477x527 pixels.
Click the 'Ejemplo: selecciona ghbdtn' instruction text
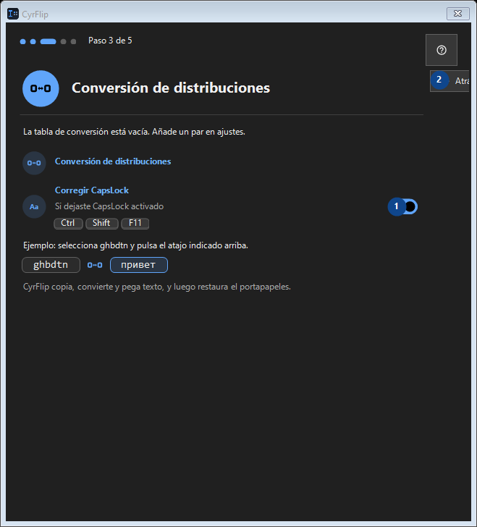(135, 245)
